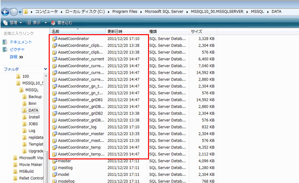Open the recent pages dropdown arrow

(20, 12)
